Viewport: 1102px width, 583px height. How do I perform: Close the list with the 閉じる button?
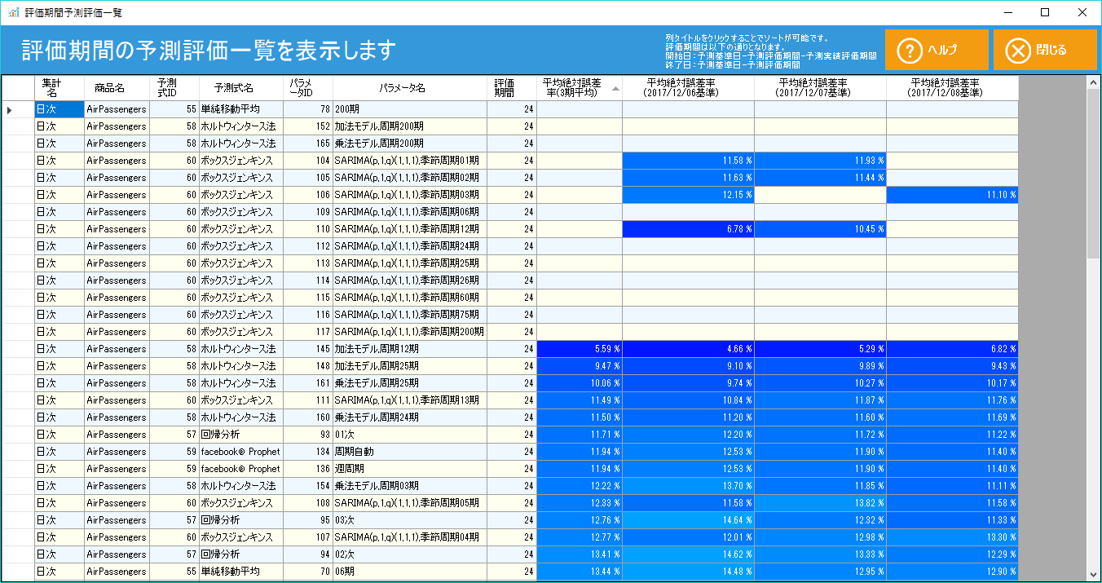(x=1045, y=50)
